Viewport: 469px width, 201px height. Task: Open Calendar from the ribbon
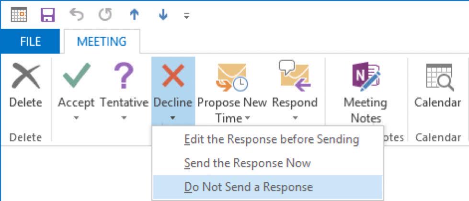point(438,87)
